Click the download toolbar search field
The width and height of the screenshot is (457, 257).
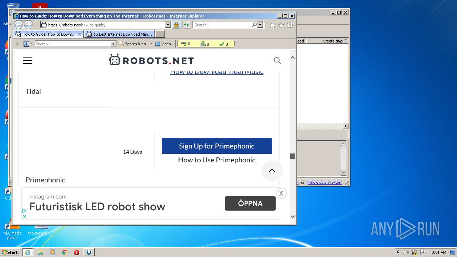pyautogui.click(x=73, y=44)
